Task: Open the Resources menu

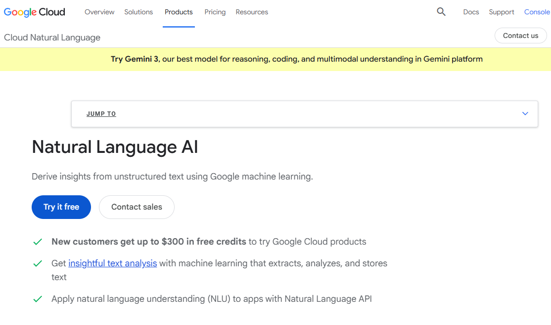Action: click(x=252, y=12)
